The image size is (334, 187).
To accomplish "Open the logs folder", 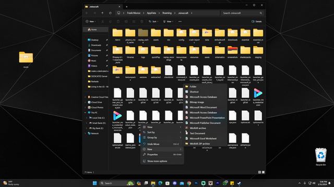I will point(143,52).
